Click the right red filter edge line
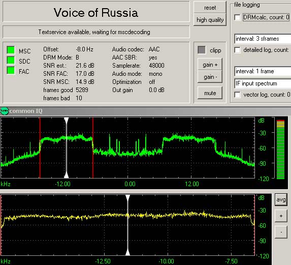Image resolution: width=291 pixels, height=265 pixels. tap(93, 148)
